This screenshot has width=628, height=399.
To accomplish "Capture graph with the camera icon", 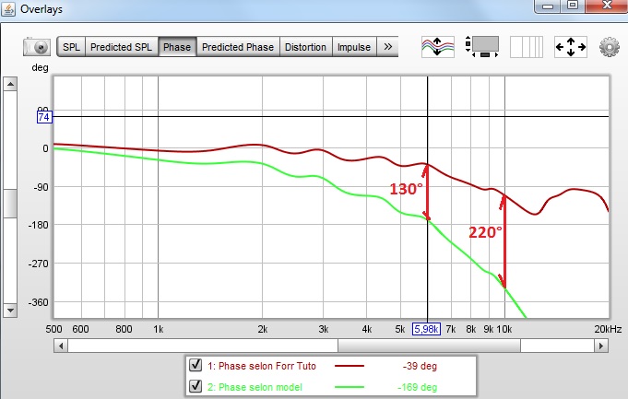I will tap(37, 47).
